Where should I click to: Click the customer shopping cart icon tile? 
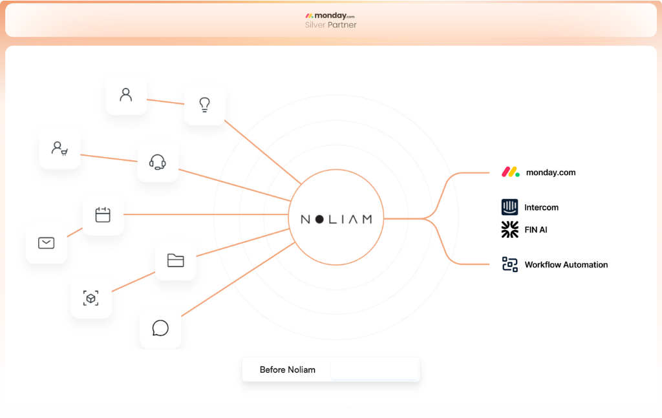click(x=59, y=149)
